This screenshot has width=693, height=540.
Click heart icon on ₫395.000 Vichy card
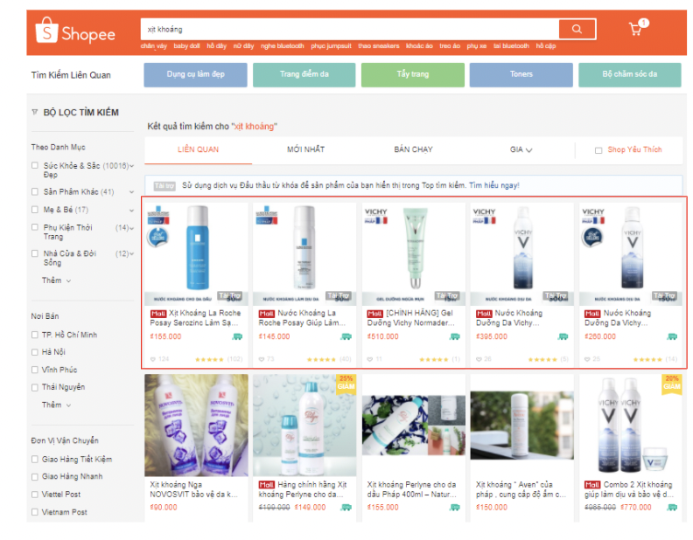(x=479, y=359)
